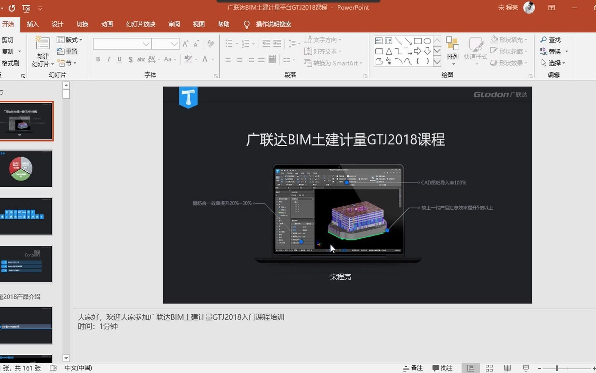596x373 pixels.
Task: Click the bulleted list icon
Action: coord(229,44)
